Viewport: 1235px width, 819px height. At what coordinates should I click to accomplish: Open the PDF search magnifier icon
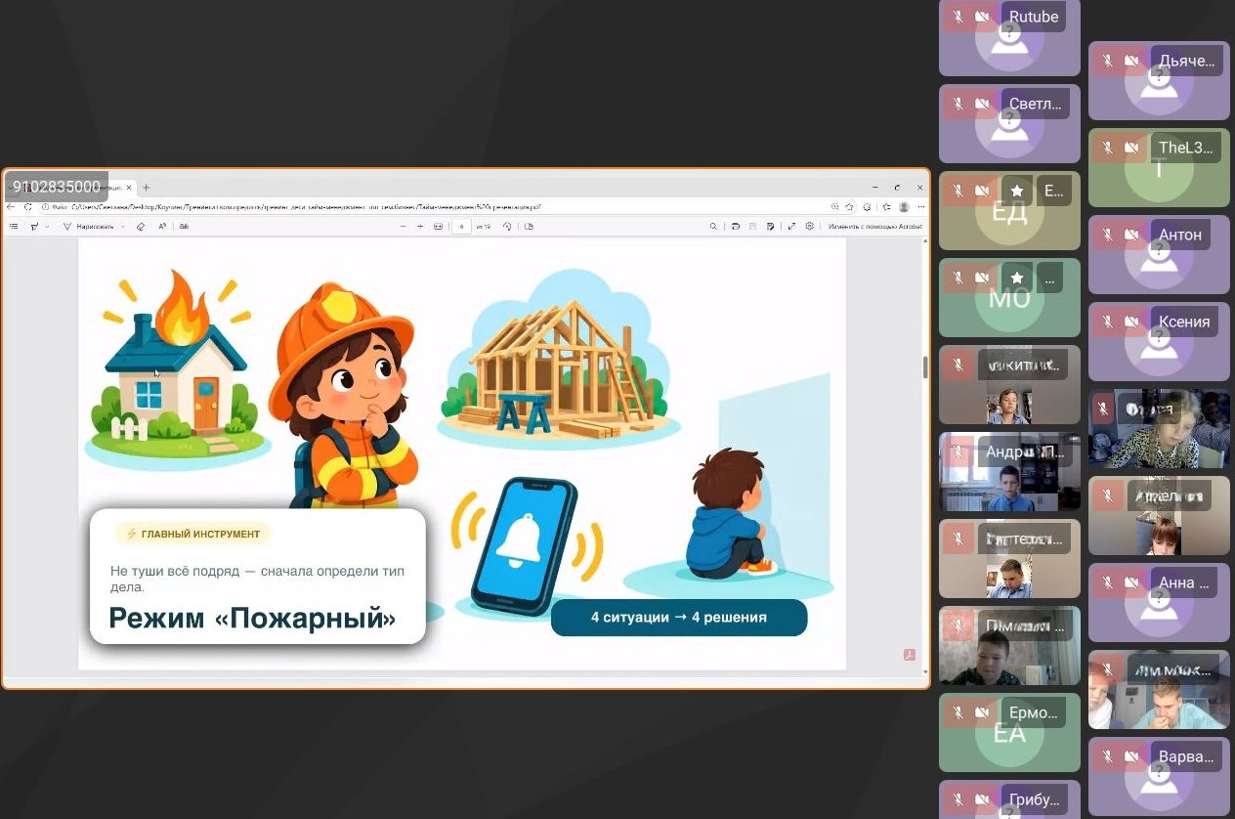713,226
